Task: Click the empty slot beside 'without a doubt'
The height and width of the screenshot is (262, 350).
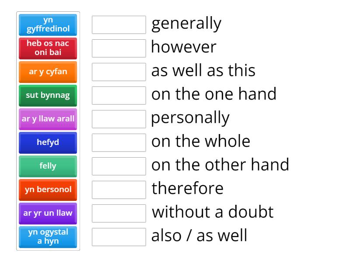Action: click(119, 213)
